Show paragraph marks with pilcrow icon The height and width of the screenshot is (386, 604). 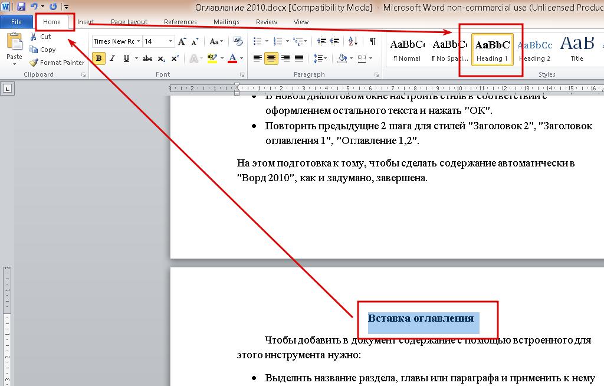[x=372, y=41]
